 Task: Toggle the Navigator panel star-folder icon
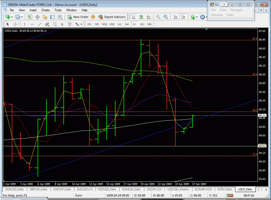tap(45, 17)
